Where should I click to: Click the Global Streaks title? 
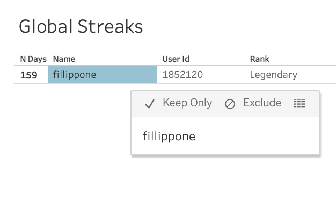click(x=81, y=26)
